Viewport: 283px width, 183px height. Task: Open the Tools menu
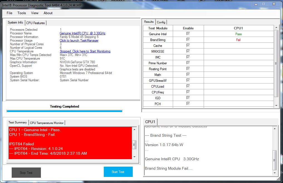(22, 13)
